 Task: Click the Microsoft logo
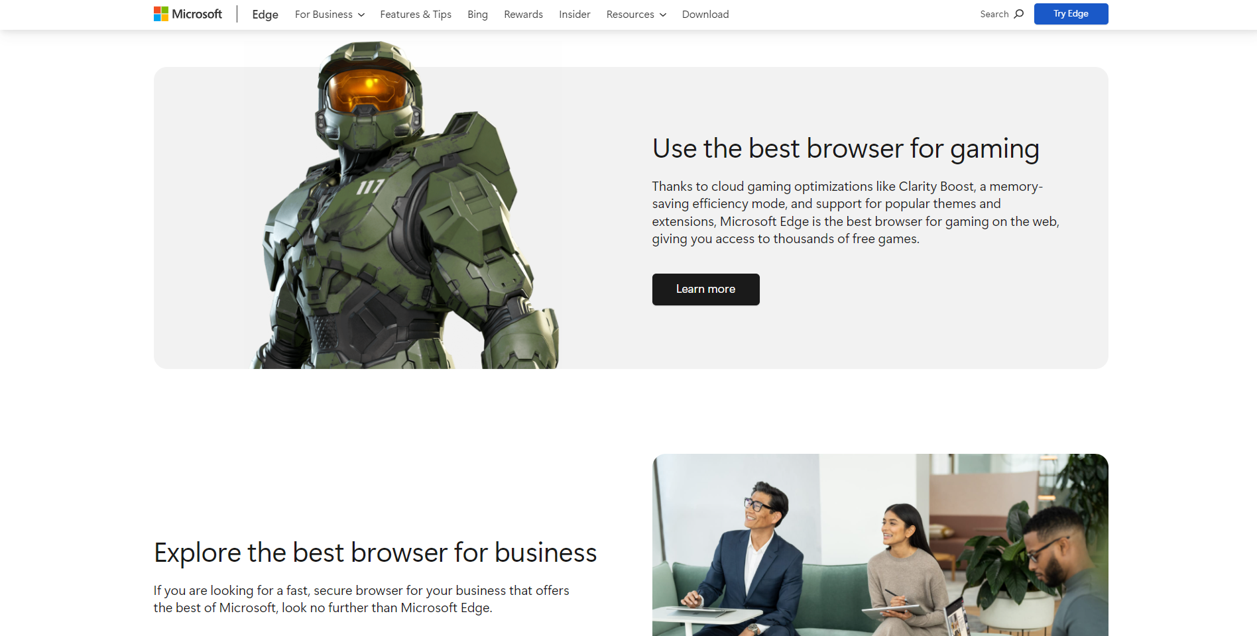pos(188,14)
